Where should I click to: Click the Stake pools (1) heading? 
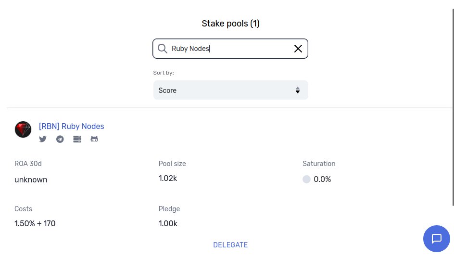[x=230, y=24]
